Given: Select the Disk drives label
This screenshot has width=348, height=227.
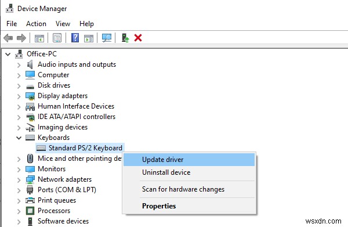Looking at the screenshot, I should coord(54,85).
